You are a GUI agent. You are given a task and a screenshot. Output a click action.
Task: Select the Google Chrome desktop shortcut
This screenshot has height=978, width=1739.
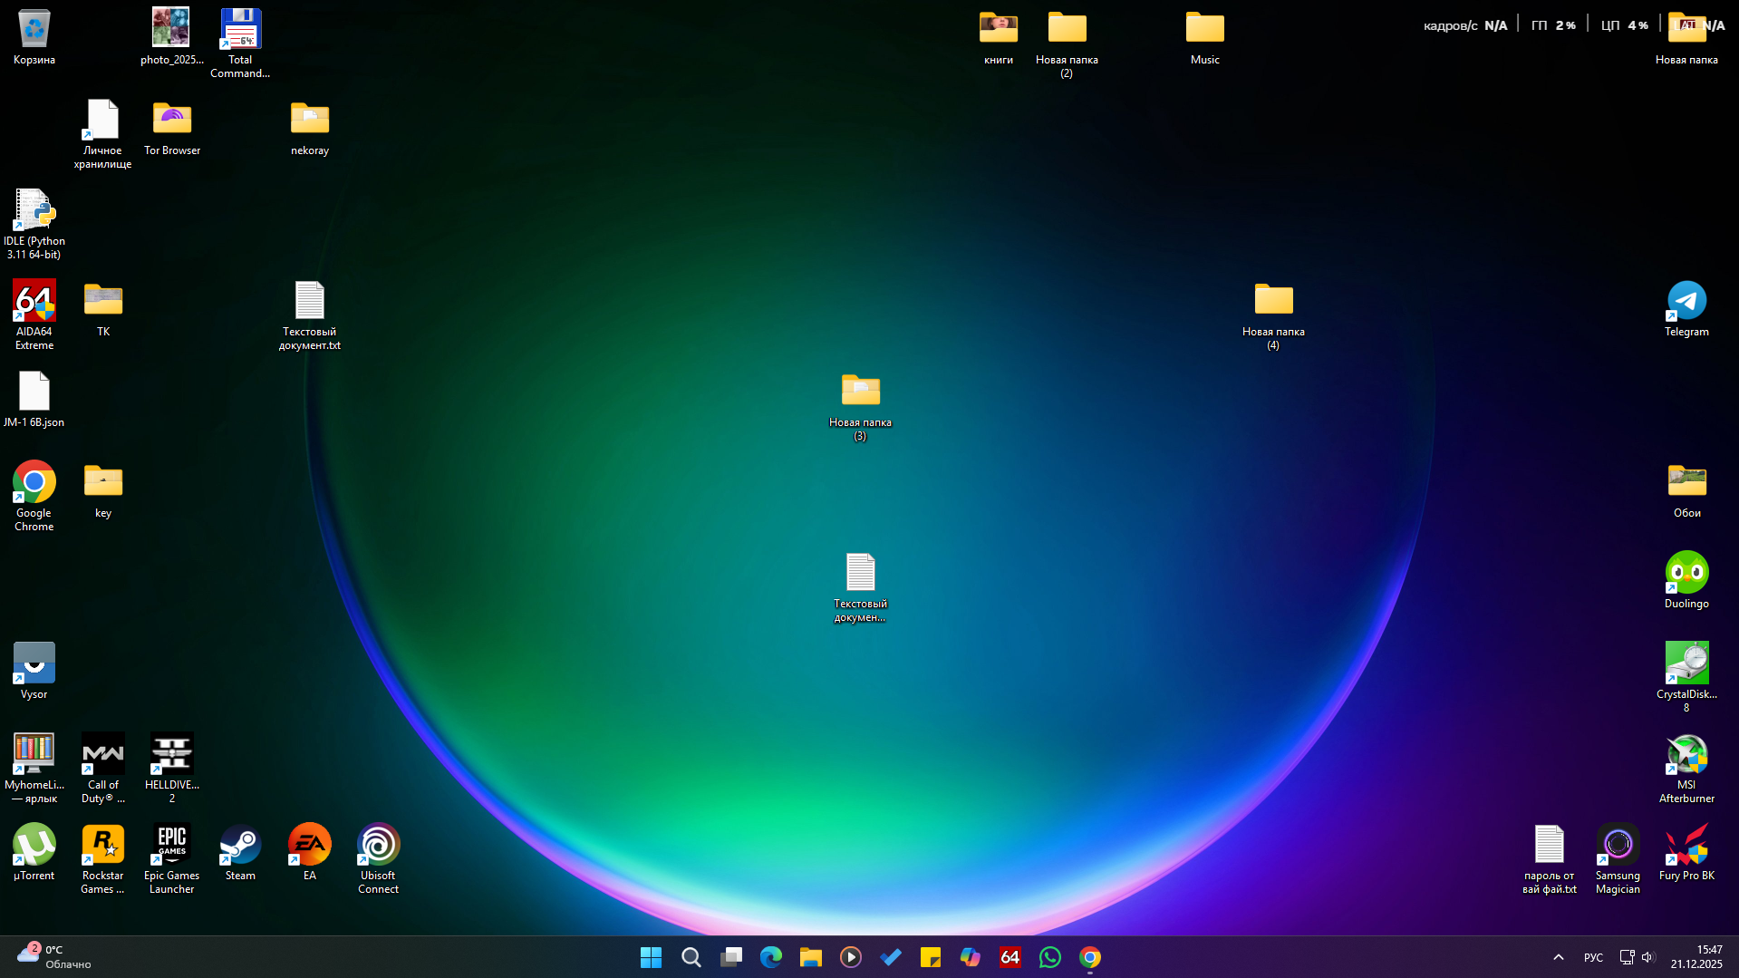(x=34, y=497)
